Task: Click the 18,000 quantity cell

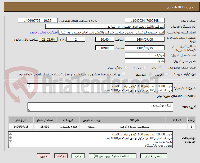Action: 45,127
